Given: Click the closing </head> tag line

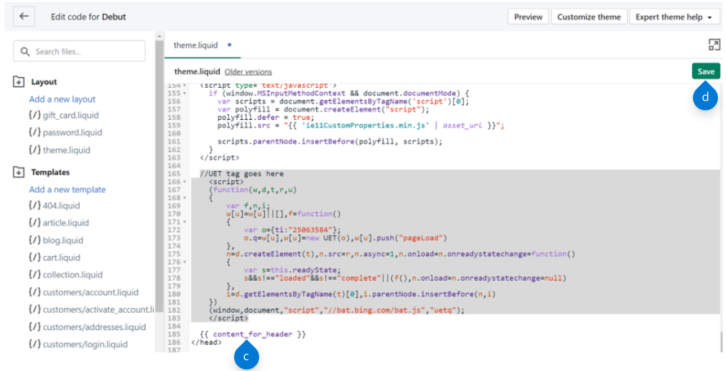Looking at the screenshot, I should (x=206, y=343).
